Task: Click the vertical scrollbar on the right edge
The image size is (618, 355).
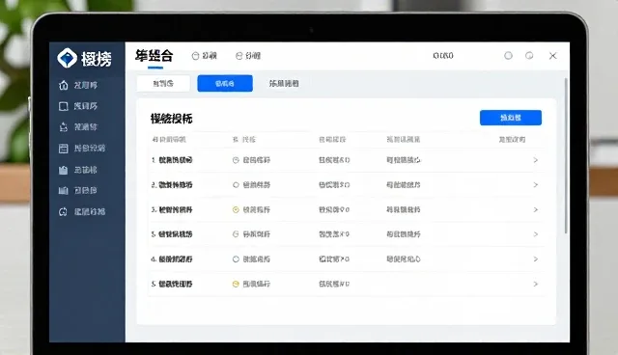Action: [x=566, y=155]
